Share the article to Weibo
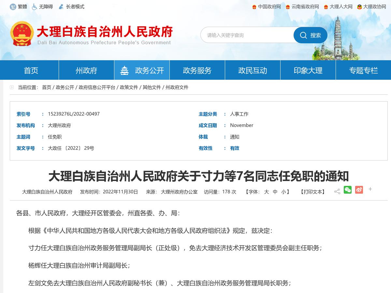The width and height of the screenshot is (391, 293). 359,190
